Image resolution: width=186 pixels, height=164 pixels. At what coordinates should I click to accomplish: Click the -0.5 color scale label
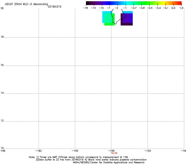click(150, 8)
